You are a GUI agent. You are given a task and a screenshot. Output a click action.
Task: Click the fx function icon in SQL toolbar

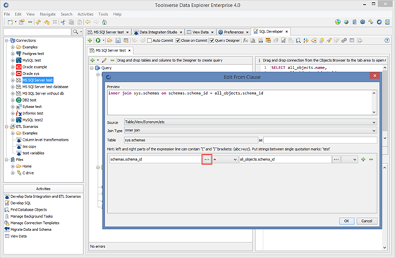(x=245, y=40)
